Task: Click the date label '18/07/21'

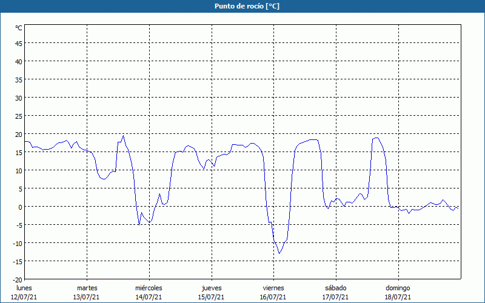Action: (x=398, y=297)
